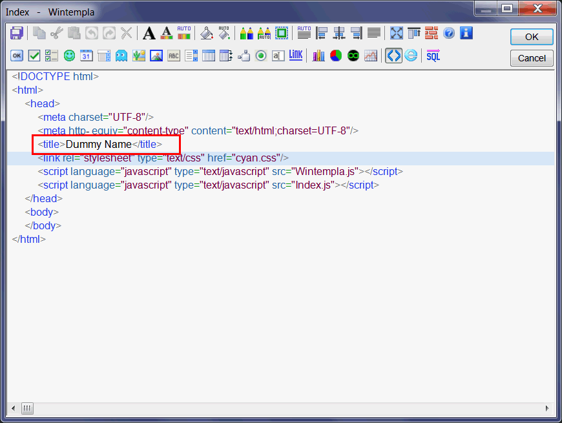
Task: Click the brick wall icon
Action: click(x=432, y=34)
